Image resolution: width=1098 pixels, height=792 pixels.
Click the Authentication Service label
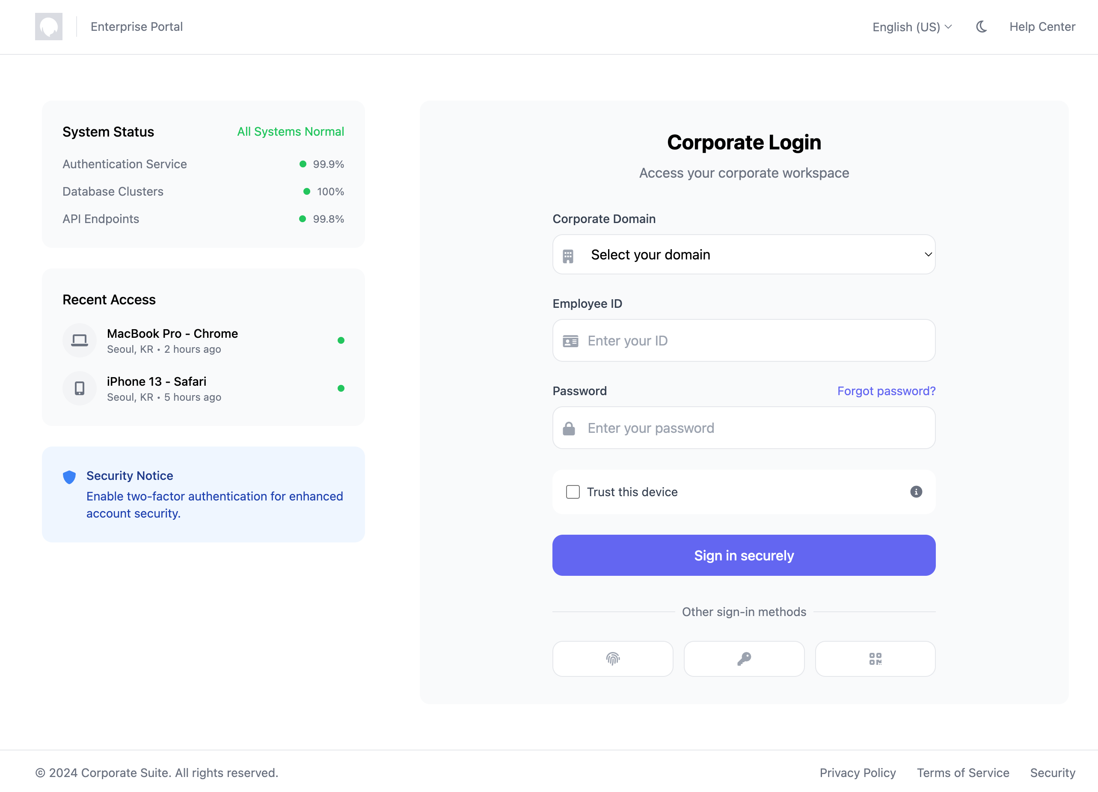point(125,164)
